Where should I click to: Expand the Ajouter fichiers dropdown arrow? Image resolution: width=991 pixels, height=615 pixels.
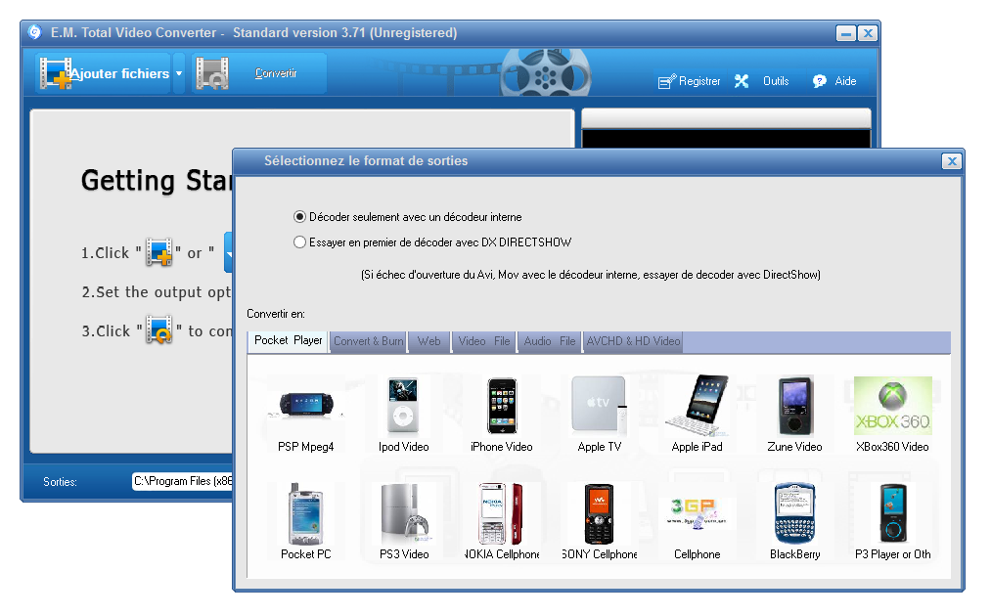179,74
